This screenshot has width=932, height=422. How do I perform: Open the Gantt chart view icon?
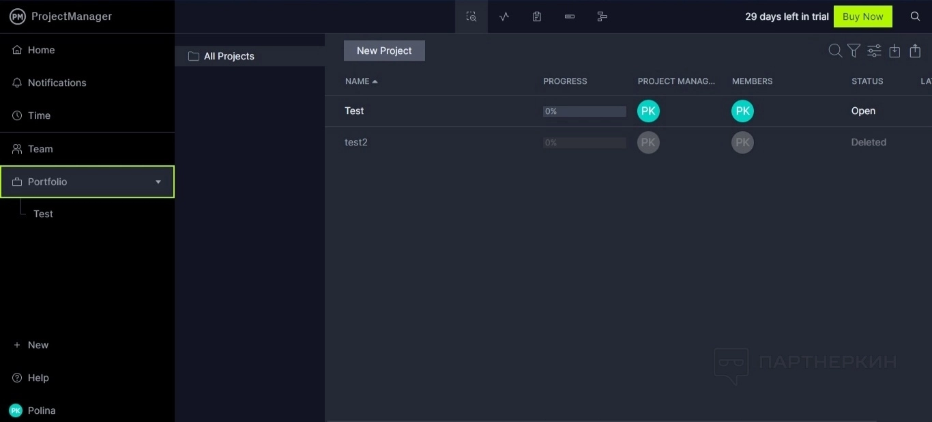click(x=602, y=16)
